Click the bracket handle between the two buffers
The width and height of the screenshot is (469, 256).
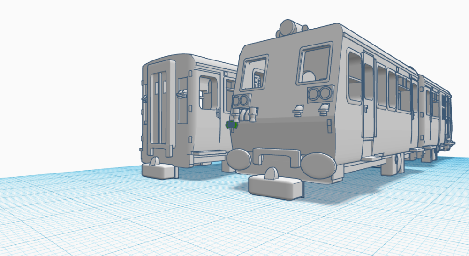(x=277, y=155)
